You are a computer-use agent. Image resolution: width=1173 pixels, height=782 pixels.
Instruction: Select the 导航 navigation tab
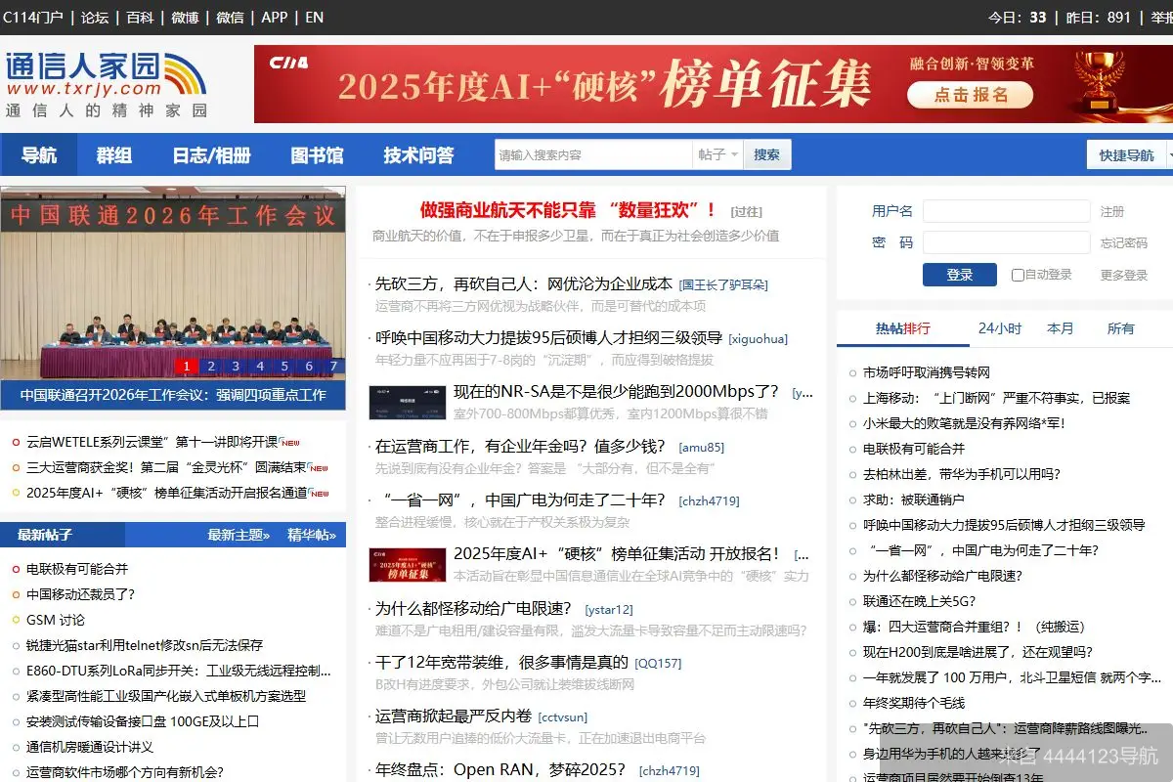click(39, 154)
